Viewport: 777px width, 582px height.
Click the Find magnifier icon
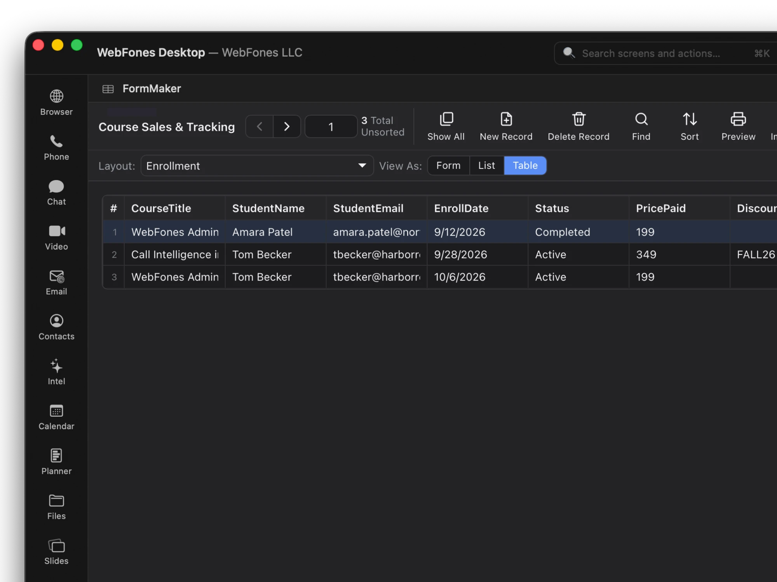click(641, 119)
